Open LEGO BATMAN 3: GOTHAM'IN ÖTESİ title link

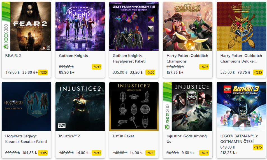click(240, 139)
